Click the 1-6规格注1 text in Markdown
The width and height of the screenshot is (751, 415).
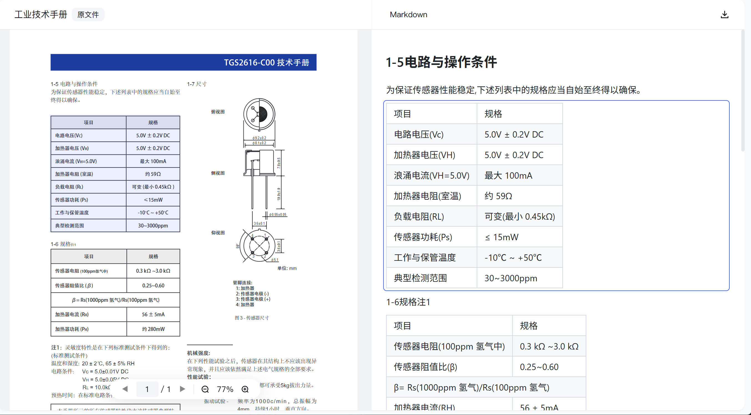tap(408, 302)
